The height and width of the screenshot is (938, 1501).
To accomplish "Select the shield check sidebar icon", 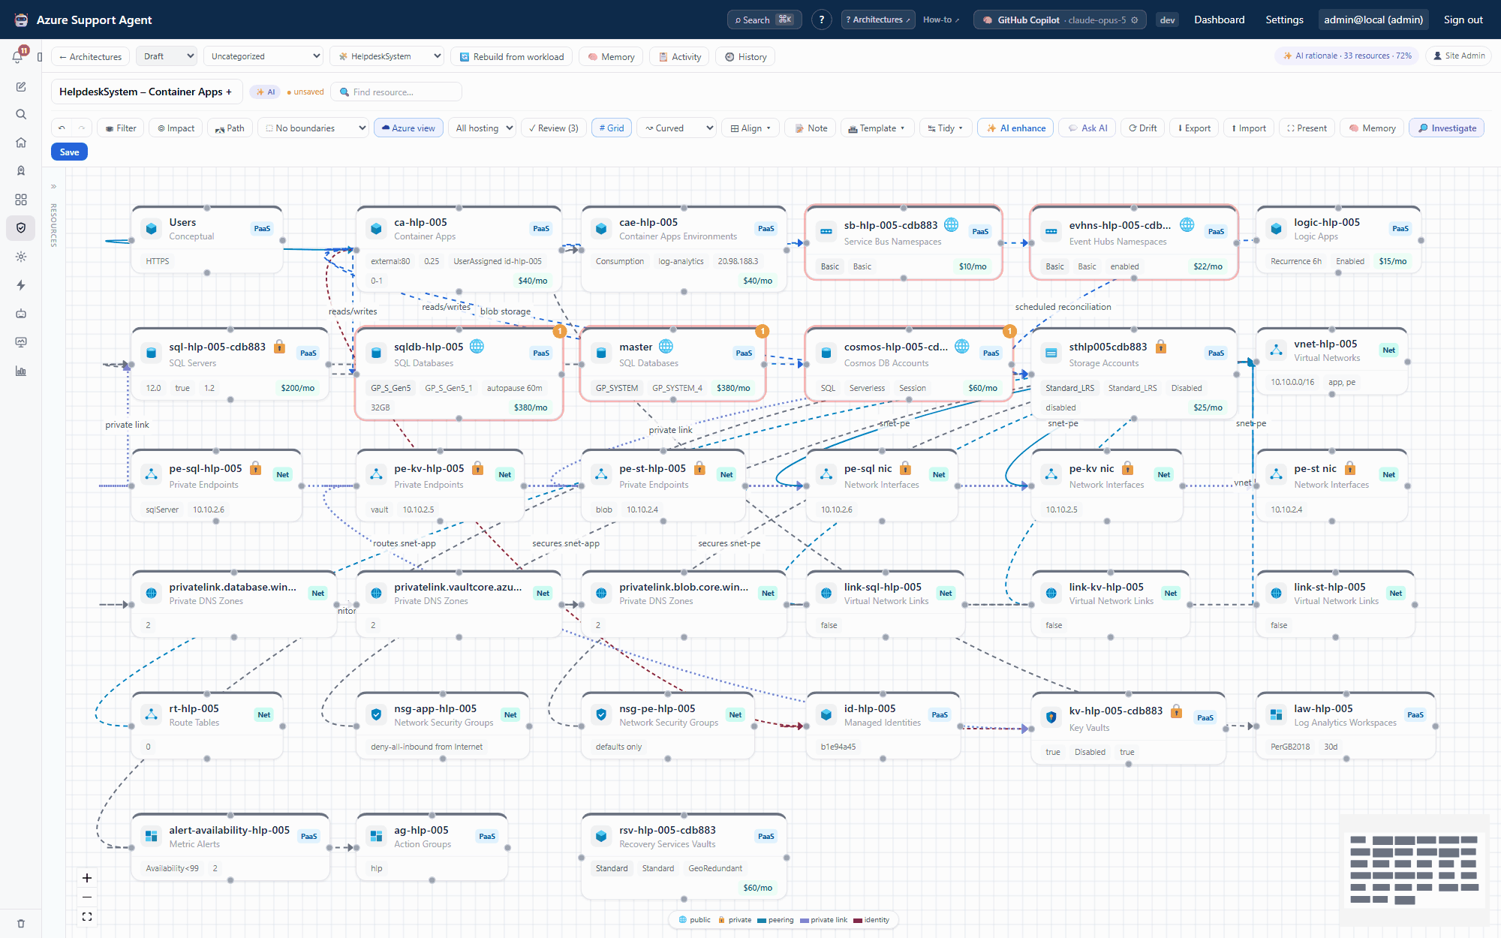I will pyautogui.click(x=21, y=228).
